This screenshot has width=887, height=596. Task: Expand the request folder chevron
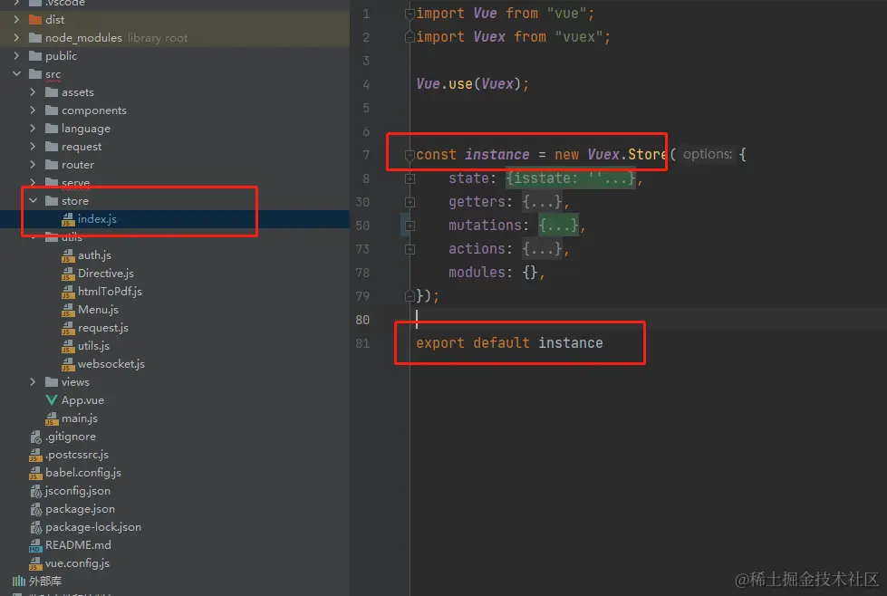tap(33, 146)
